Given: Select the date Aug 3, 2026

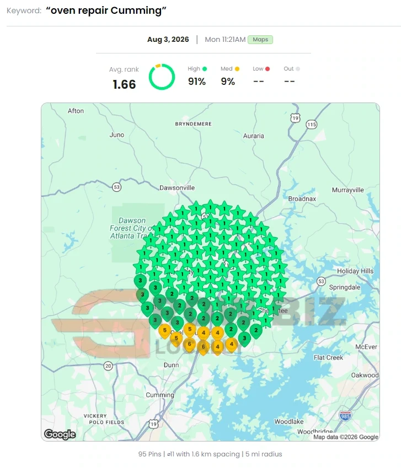Looking at the screenshot, I should [168, 39].
